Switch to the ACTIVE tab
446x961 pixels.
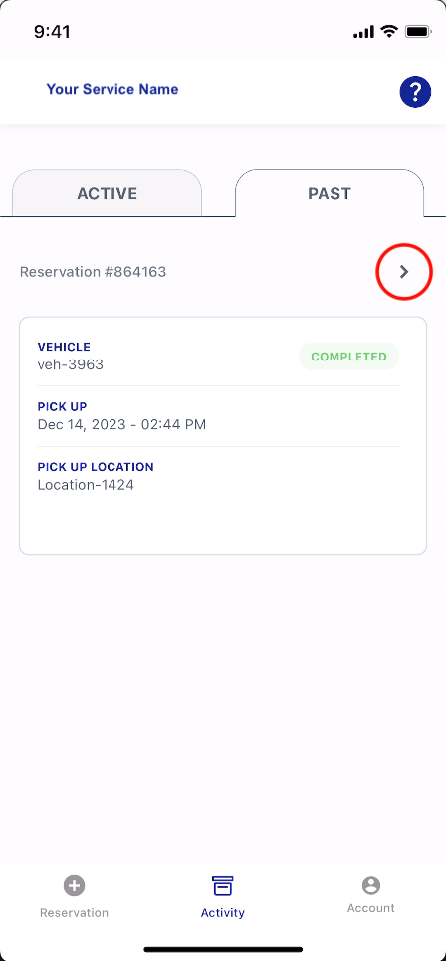tap(108, 193)
